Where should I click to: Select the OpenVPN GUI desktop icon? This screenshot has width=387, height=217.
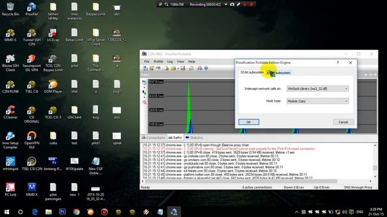31,140
